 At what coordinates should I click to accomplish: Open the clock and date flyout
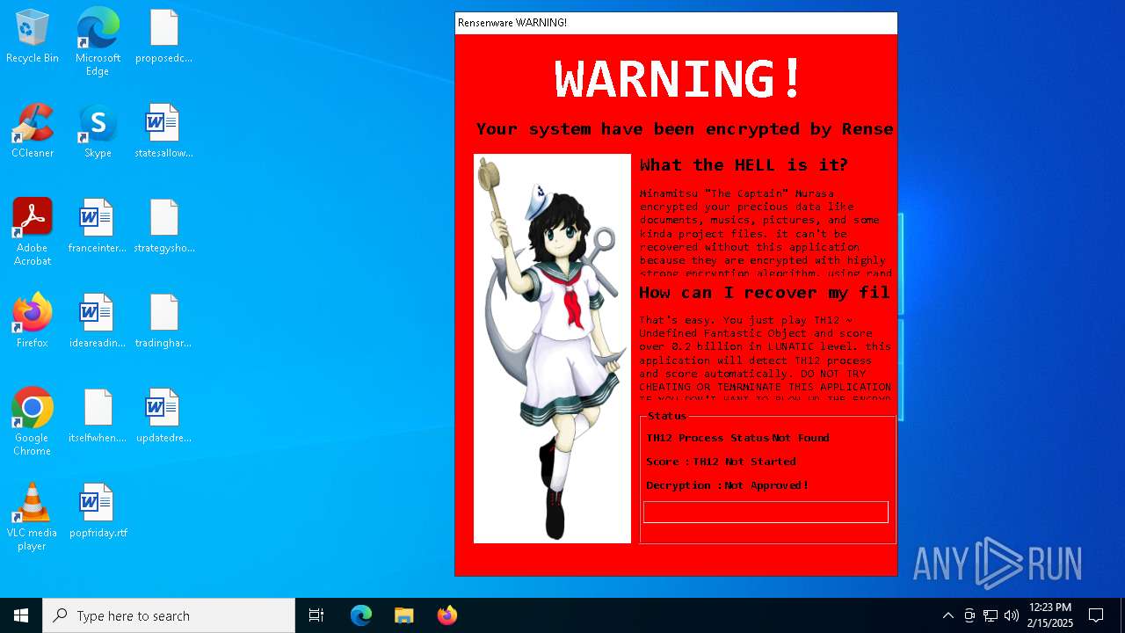pos(1050,615)
